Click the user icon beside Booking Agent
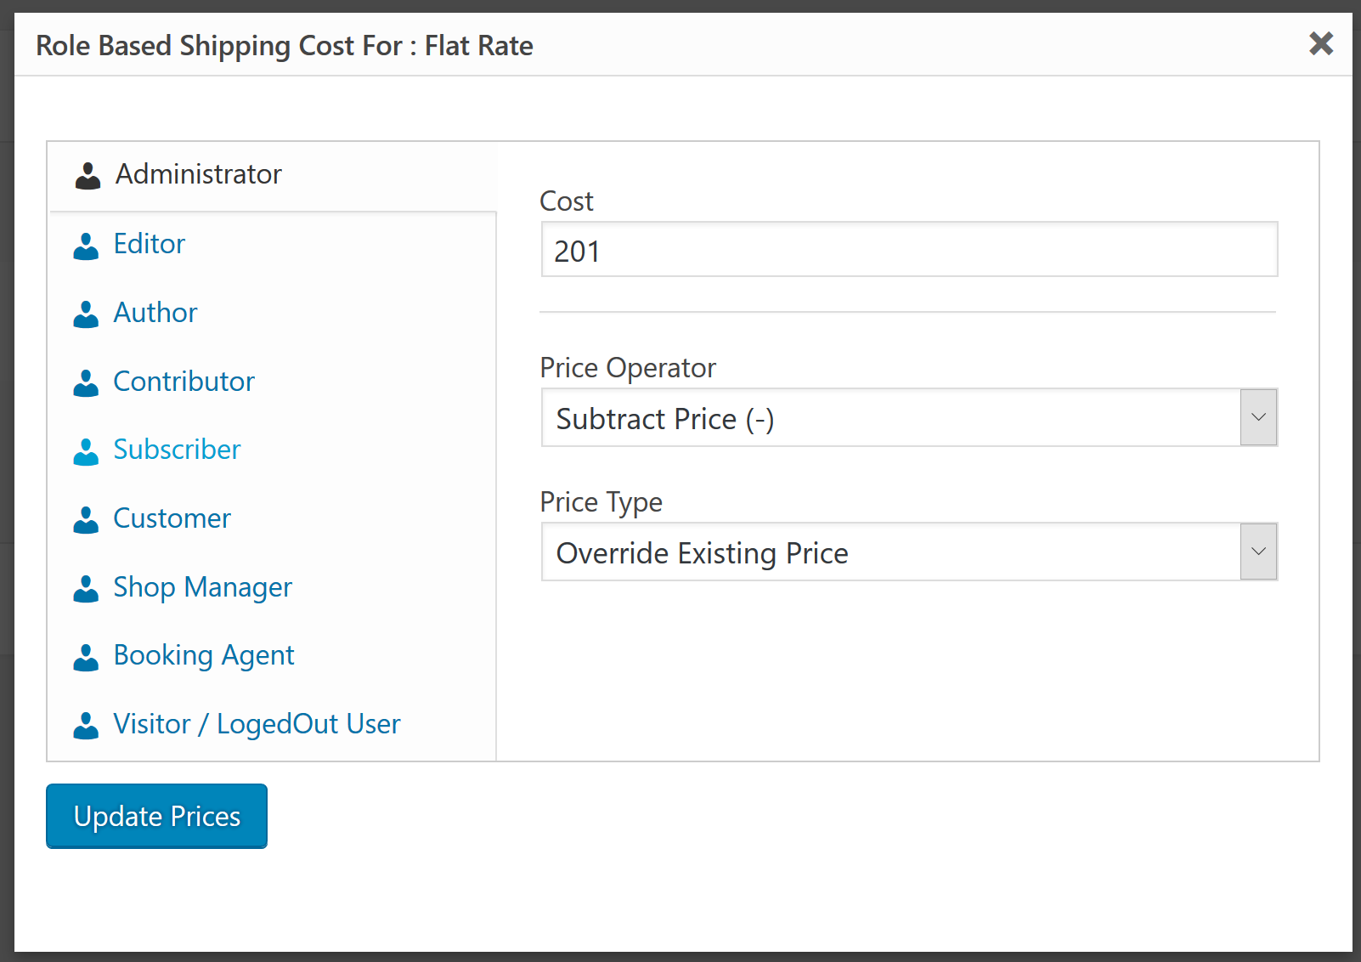Image resolution: width=1361 pixels, height=962 pixels. [x=86, y=657]
